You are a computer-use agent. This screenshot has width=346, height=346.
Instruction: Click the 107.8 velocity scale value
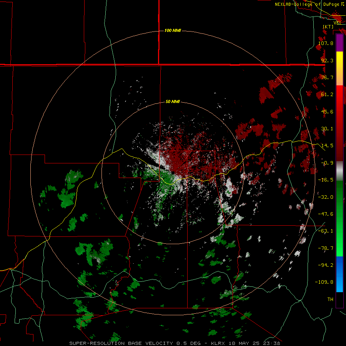(x=326, y=43)
